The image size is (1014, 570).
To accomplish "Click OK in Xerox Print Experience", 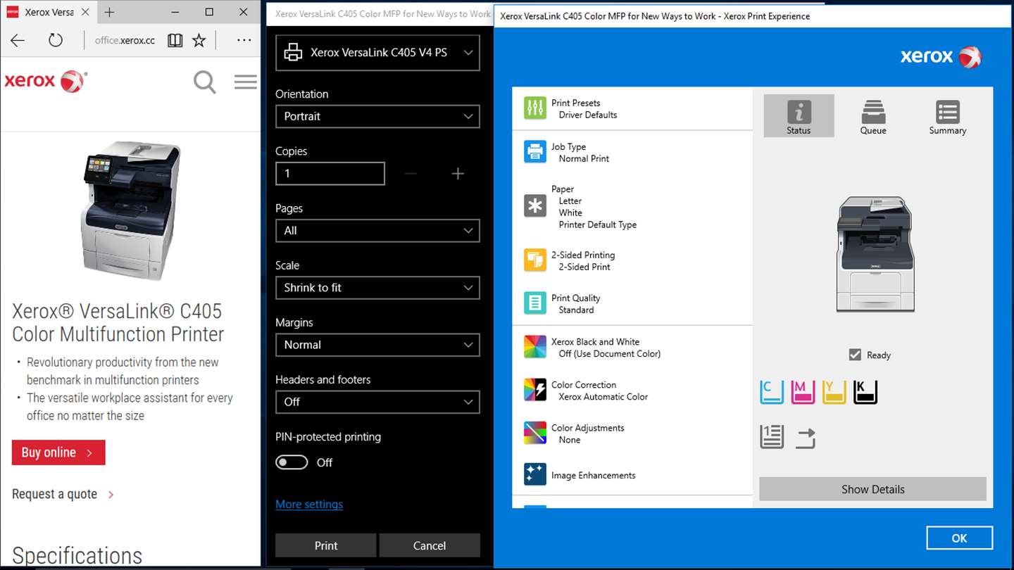I will (959, 538).
